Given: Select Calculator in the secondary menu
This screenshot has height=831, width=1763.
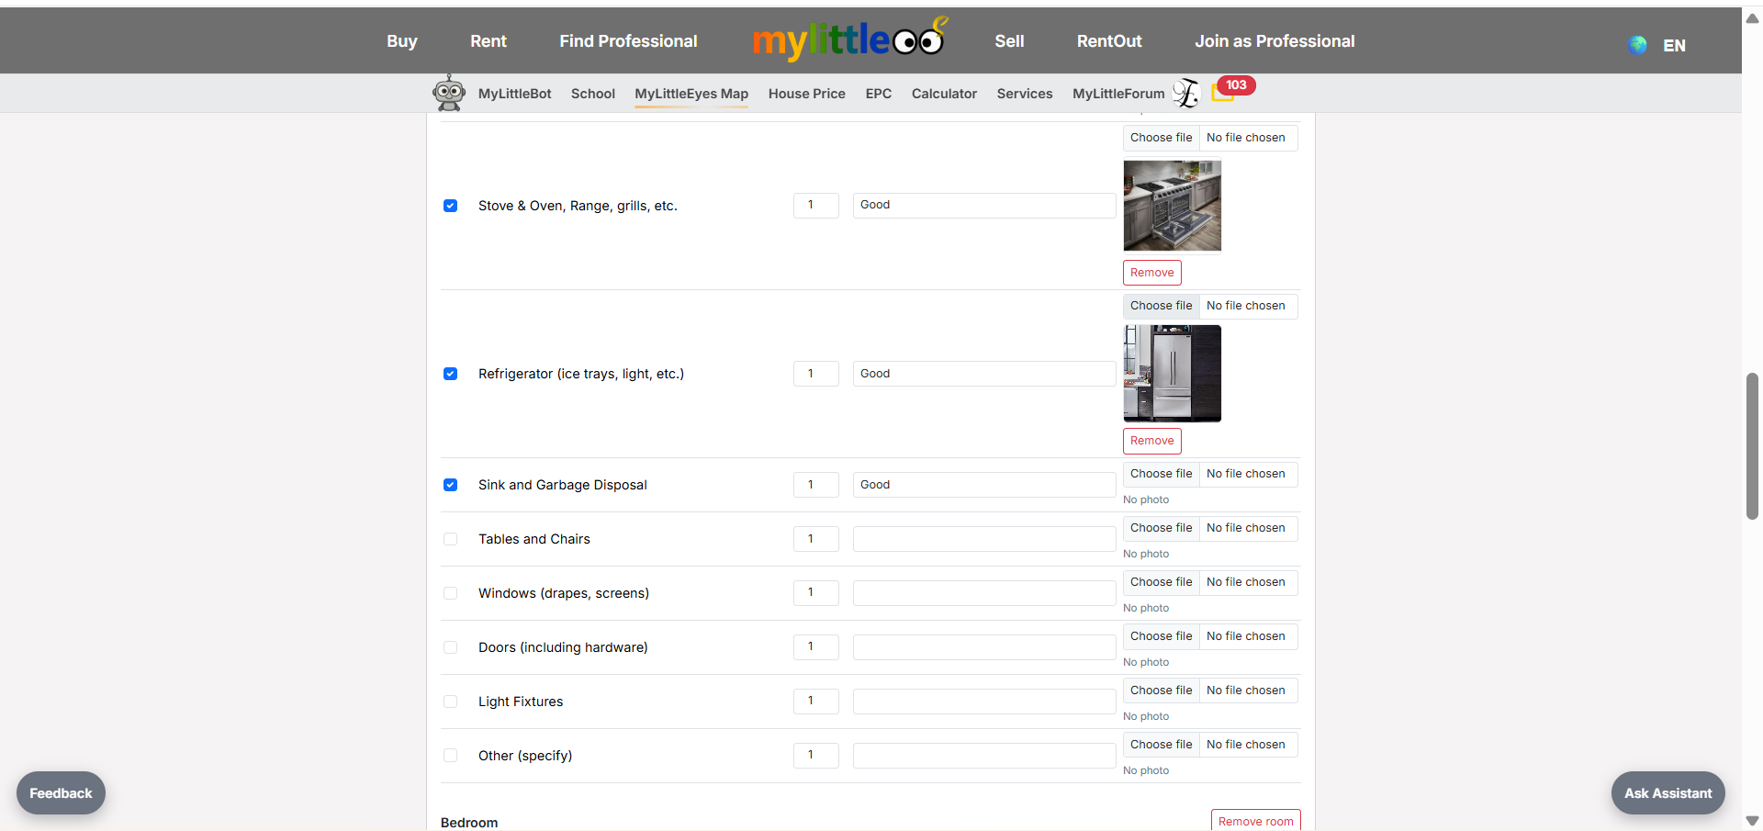Looking at the screenshot, I should coord(944,94).
